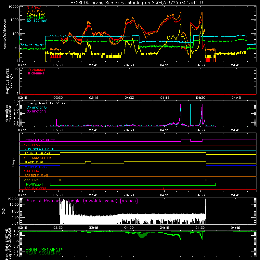Click the 'counts/s/detector' axis label

(x=5, y=34)
